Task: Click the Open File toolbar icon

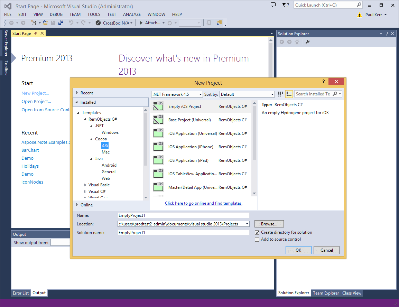Action: 46,23
